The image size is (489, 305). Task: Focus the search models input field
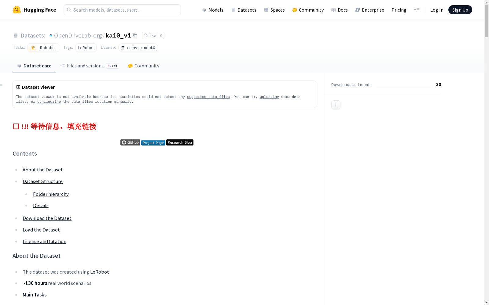click(x=122, y=10)
